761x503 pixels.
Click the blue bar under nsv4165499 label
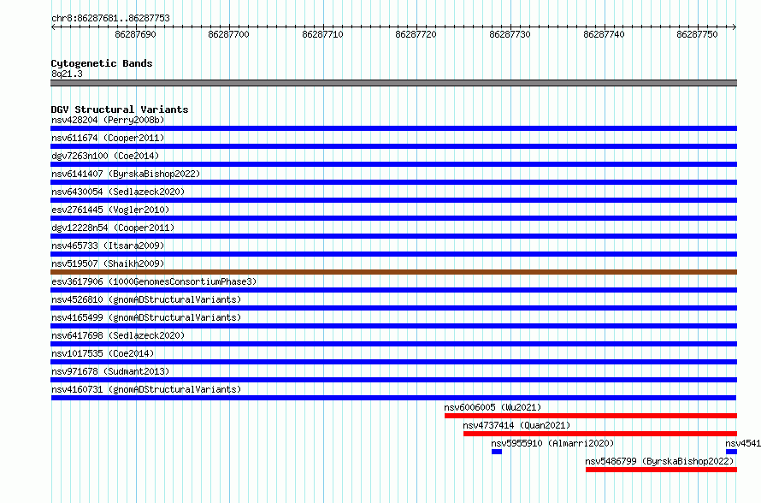pos(393,326)
